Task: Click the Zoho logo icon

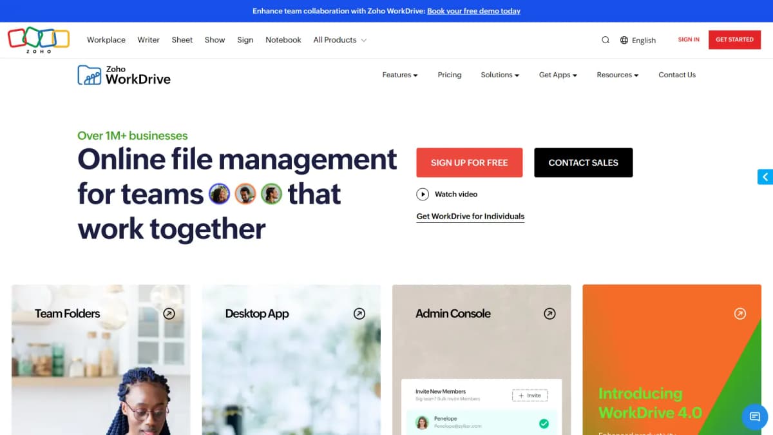Action: click(x=38, y=37)
